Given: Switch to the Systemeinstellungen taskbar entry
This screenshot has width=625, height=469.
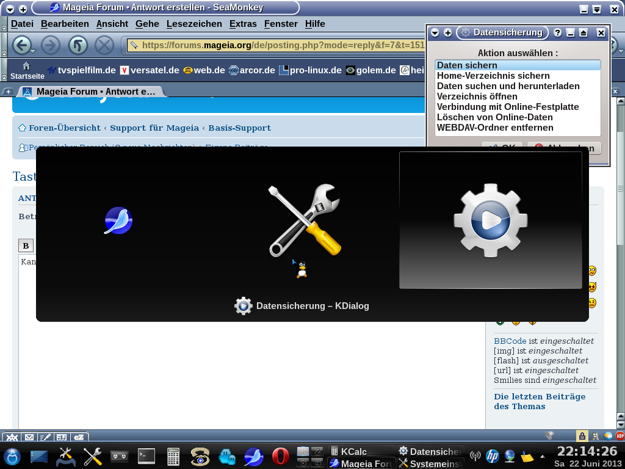Looking at the screenshot, I should coord(431,464).
